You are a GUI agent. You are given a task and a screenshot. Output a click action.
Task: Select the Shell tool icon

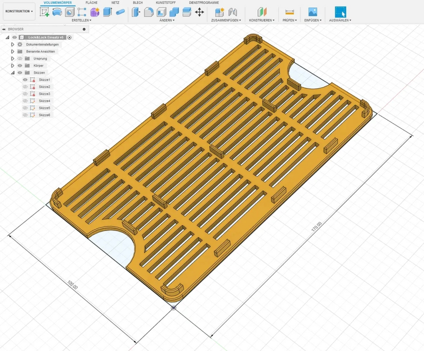pos(161,12)
